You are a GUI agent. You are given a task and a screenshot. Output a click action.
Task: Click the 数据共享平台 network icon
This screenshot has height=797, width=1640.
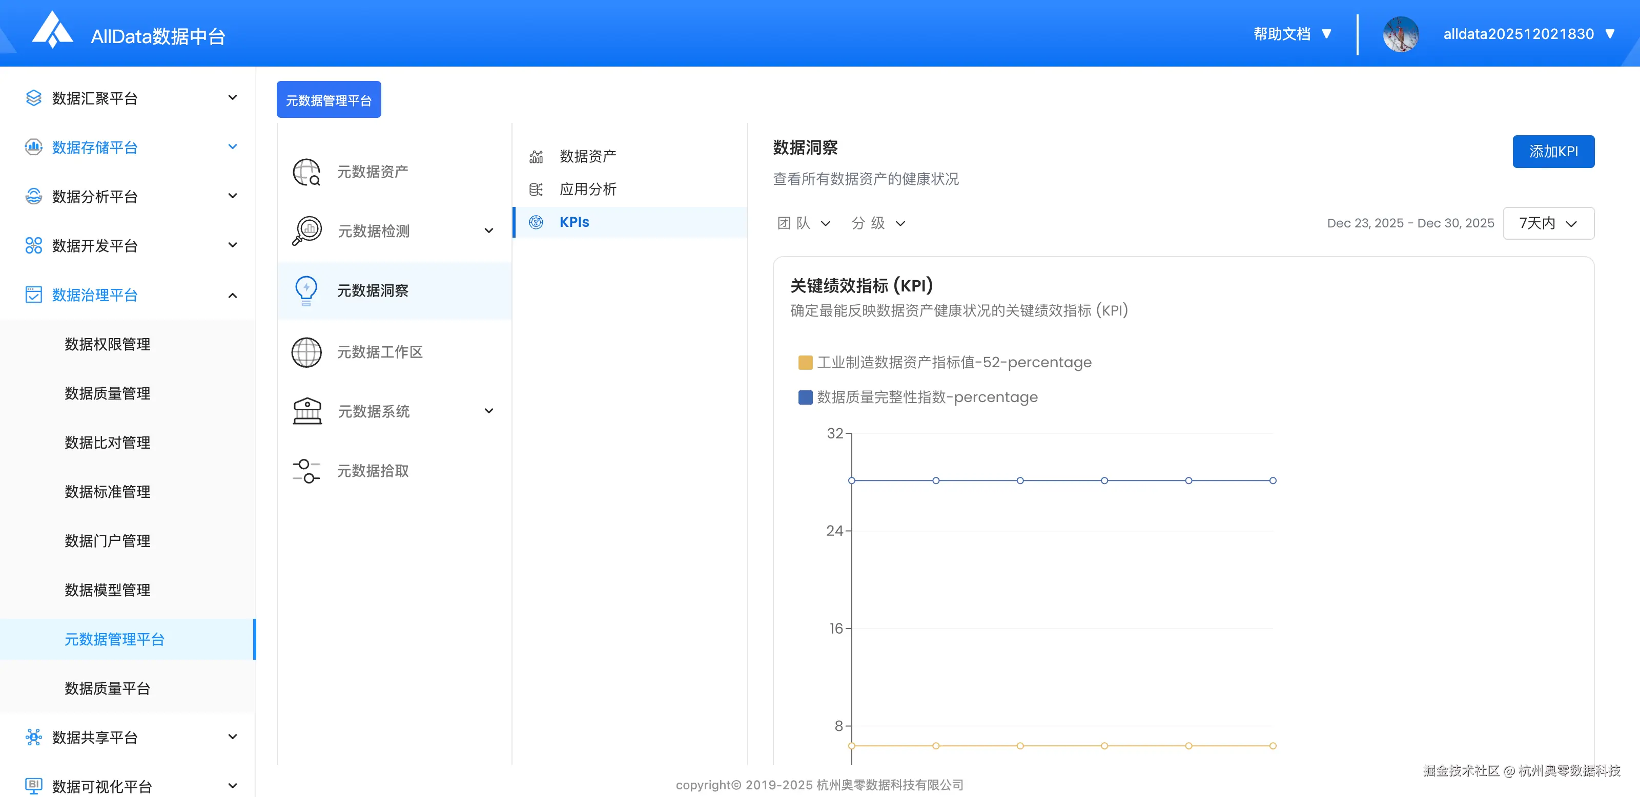coord(34,737)
